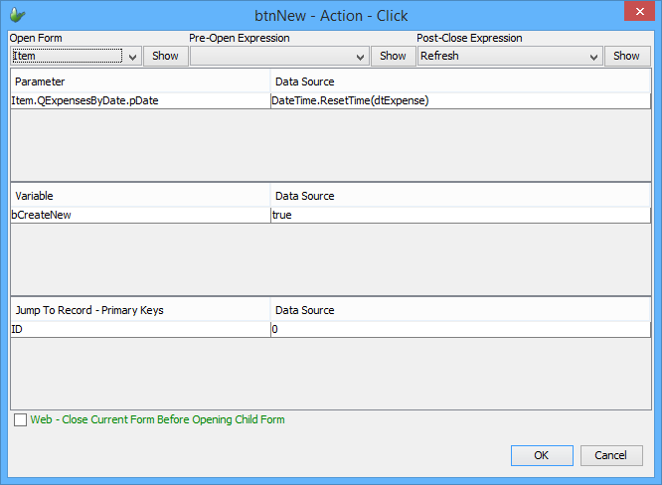The width and height of the screenshot is (662, 485).
Task: Click Show button next to Open Form
Action: (x=165, y=57)
